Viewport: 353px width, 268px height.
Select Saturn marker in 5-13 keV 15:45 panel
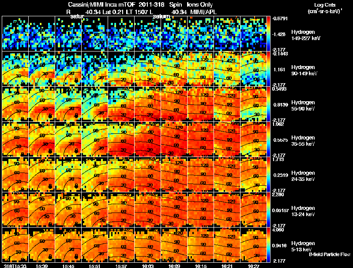coord(76,256)
